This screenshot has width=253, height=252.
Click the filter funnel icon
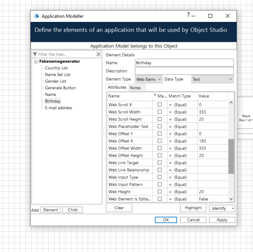tap(35, 54)
